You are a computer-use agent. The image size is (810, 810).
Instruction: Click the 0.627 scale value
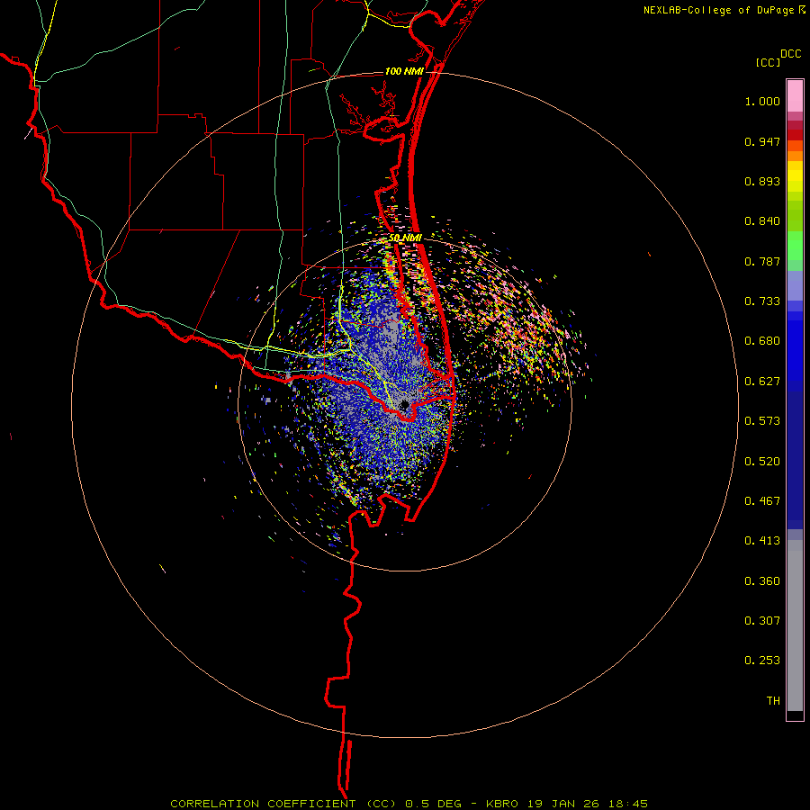pos(762,382)
